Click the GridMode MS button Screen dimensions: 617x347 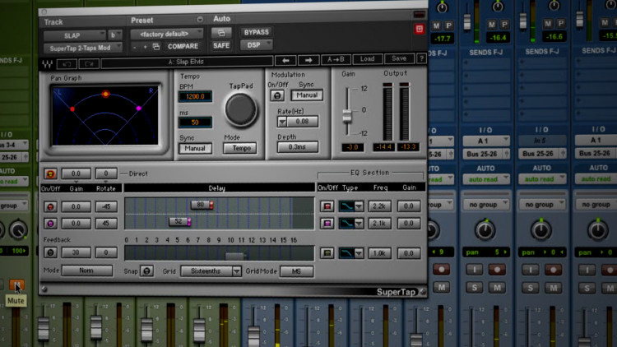pyautogui.click(x=296, y=271)
